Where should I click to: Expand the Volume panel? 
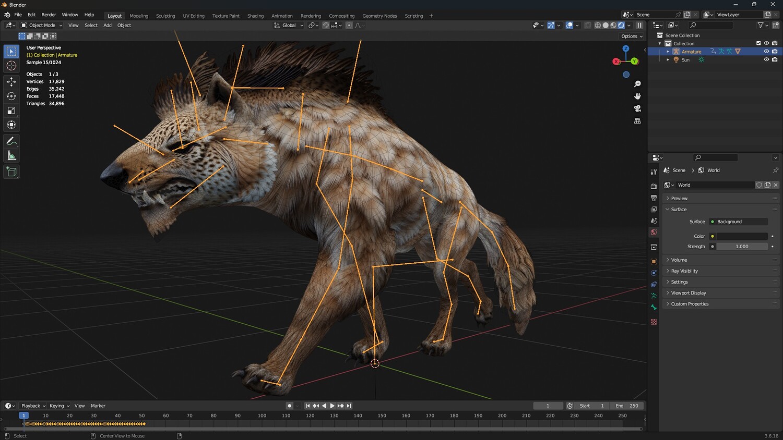tap(679, 260)
